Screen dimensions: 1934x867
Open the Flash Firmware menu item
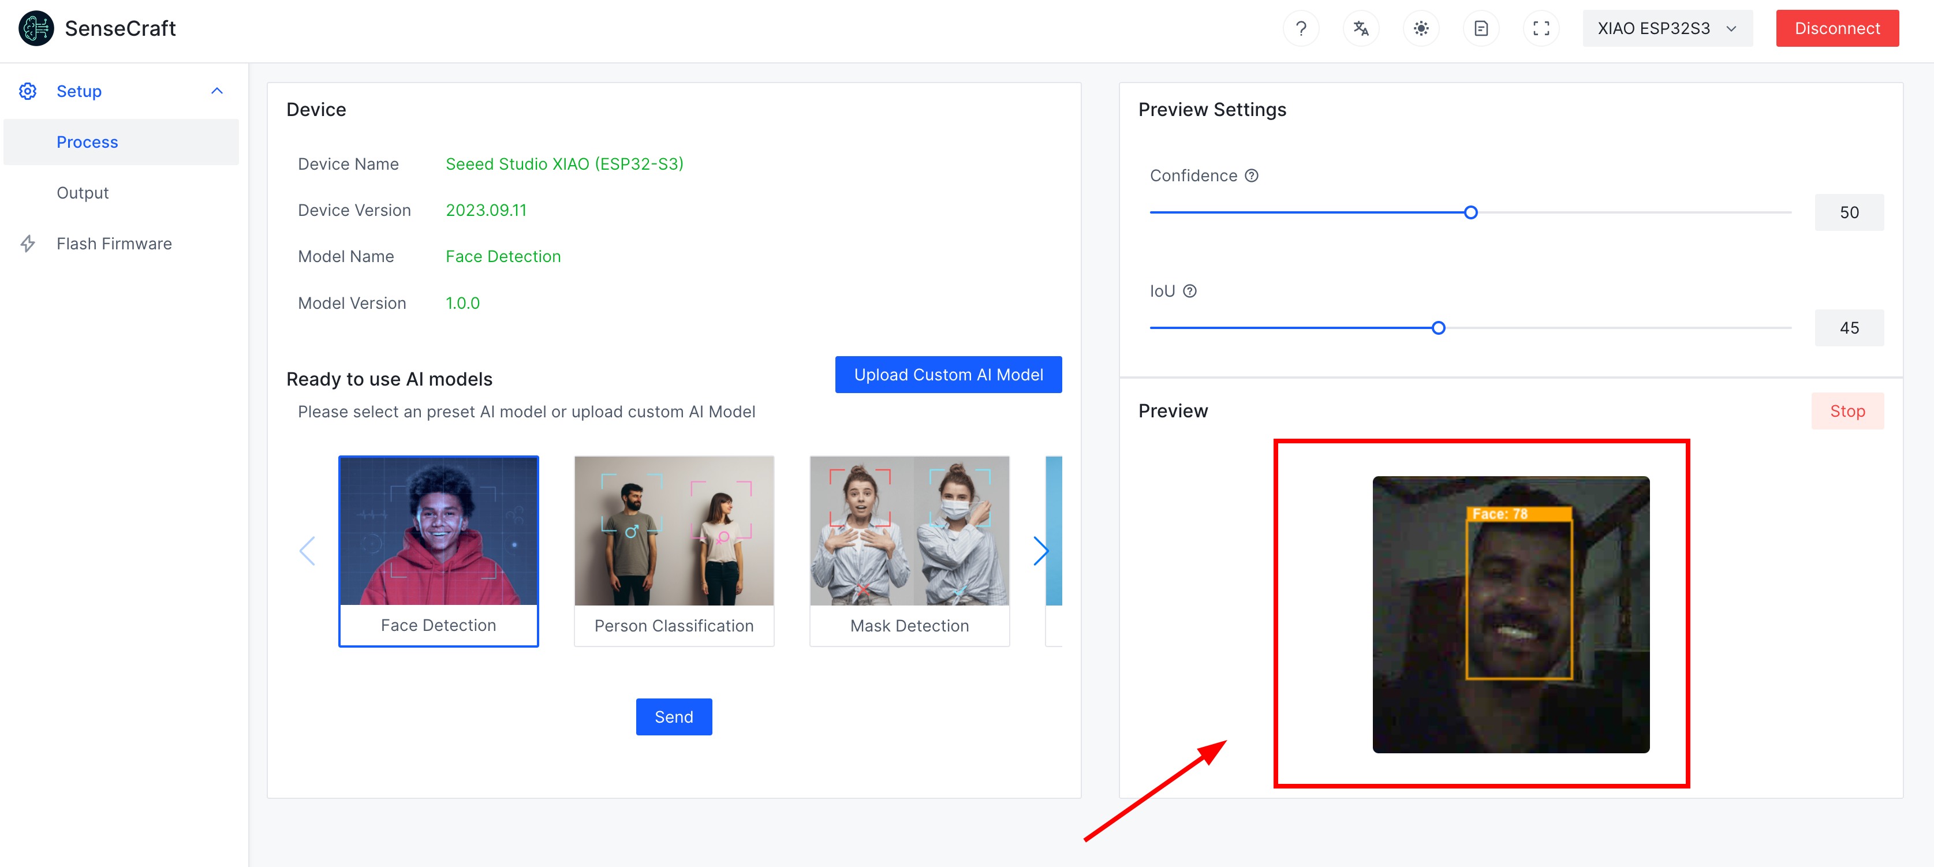(x=114, y=244)
